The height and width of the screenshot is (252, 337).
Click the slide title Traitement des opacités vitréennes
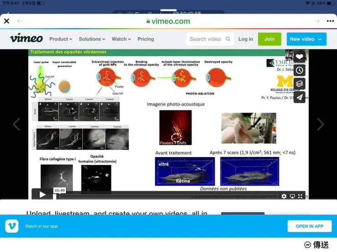click(x=68, y=52)
